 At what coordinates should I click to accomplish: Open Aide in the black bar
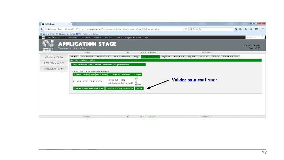146,38
